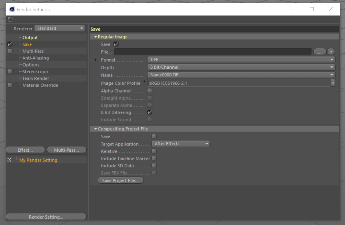Close the Render Settings window
345x225 pixels.
tap(331, 9)
